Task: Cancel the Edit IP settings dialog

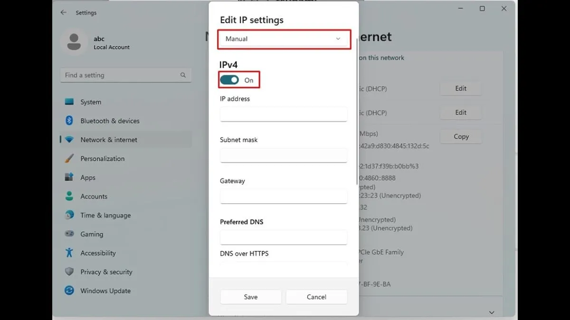Action: click(316, 297)
